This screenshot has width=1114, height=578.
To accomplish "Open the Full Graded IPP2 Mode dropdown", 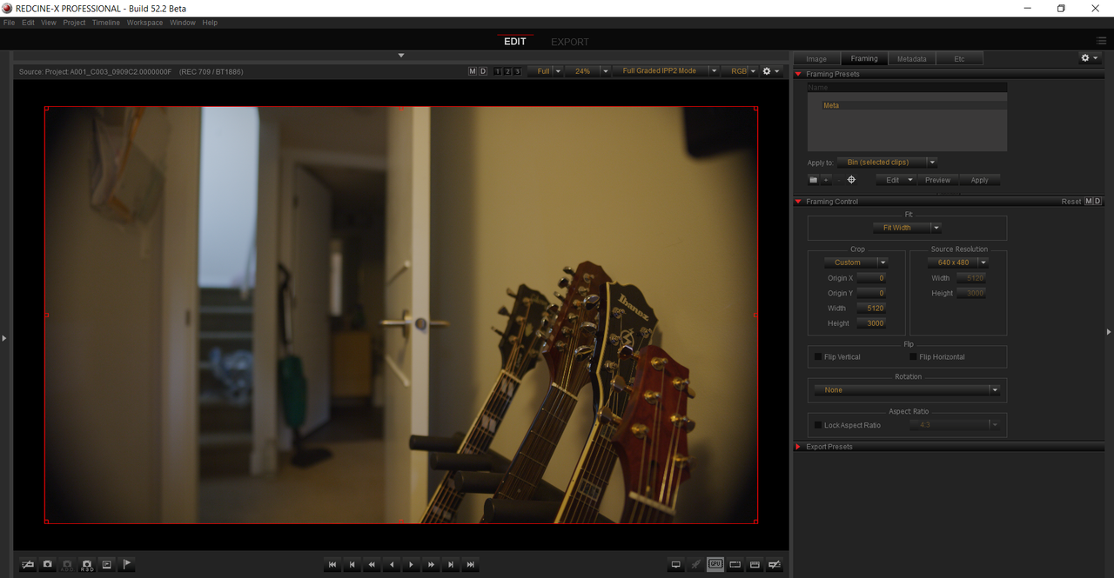I will [x=666, y=71].
